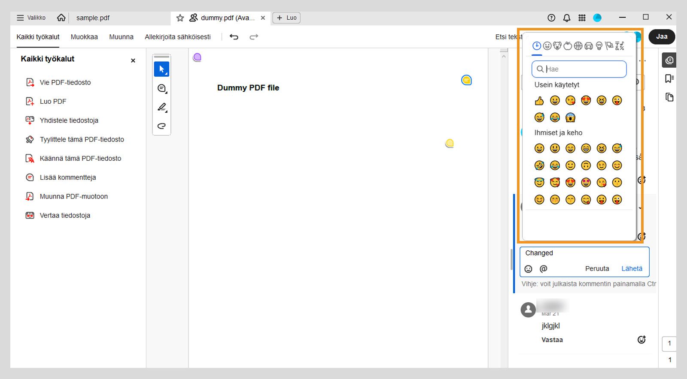This screenshot has width=687, height=379.
Task: Close the Kaikki työkalut panel
Action: click(x=133, y=60)
